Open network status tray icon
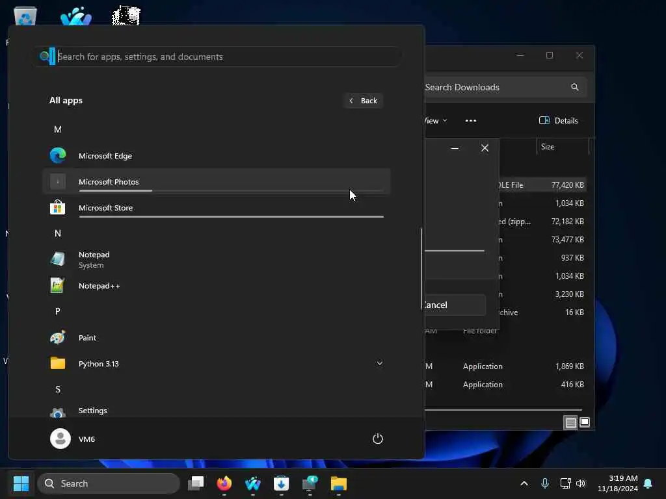 pos(565,483)
